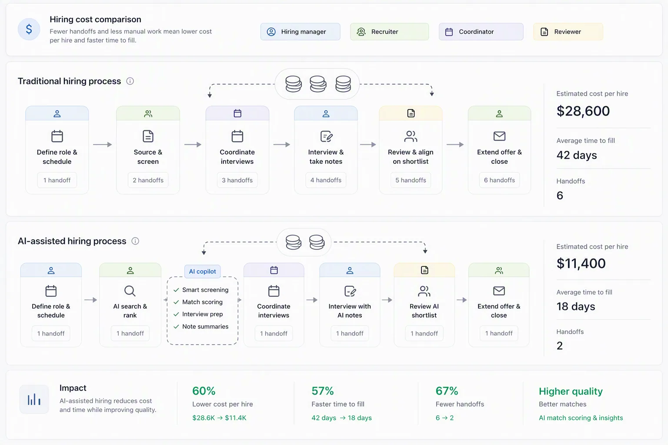Click the two coin stacks in AI-assisted process
This screenshot has width=668, height=445.
click(x=304, y=242)
